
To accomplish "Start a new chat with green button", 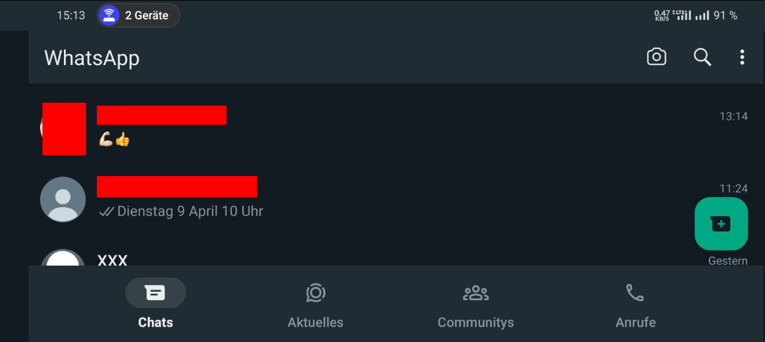I will pos(721,224).
